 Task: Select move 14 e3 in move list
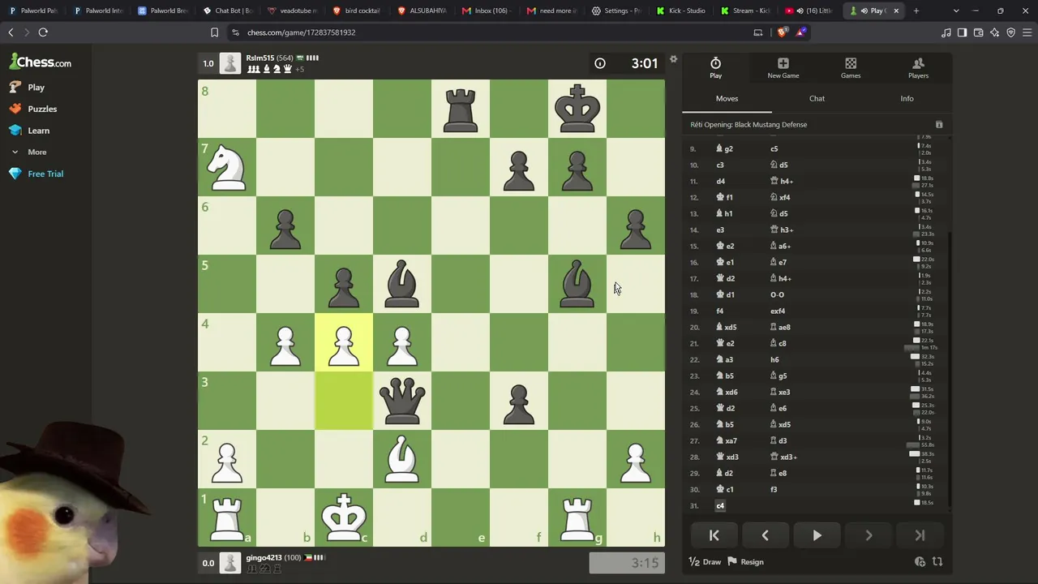coord(720,230)
